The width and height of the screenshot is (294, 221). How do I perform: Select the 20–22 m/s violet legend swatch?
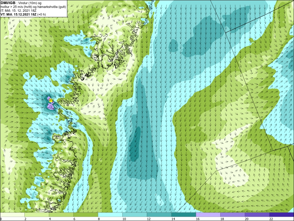[x=257, y=215]
